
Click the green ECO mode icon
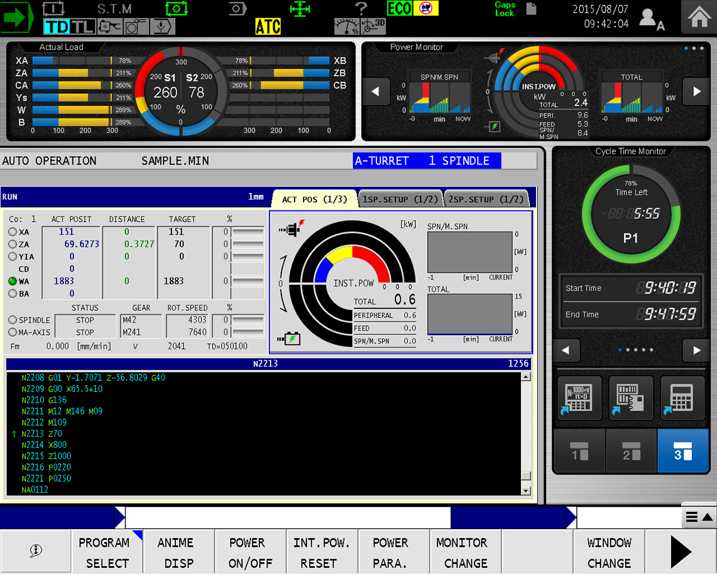pos(399,8)
